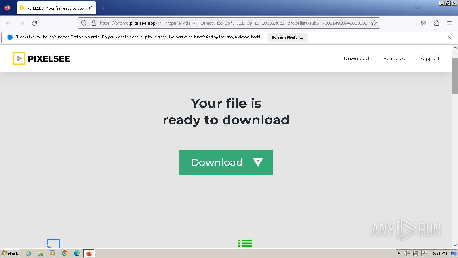Focus the URL address bar
Image resolution: width=458 pixels, height=258 pixels.
pos(233,23)
